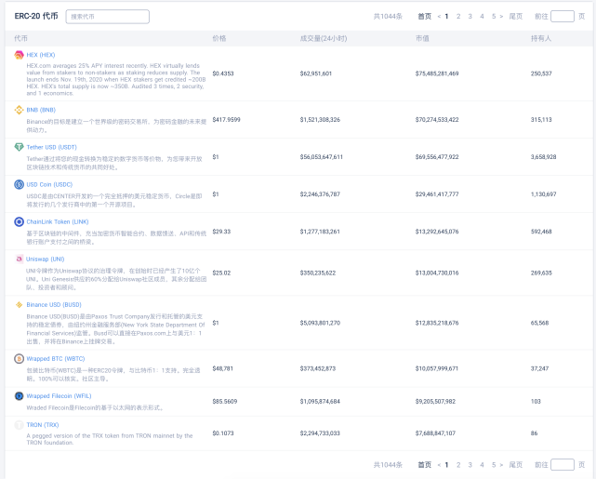Open the Wrapped Filecoin (WFIL) token link
Viewport: 596px width, 479px height.
59,395
